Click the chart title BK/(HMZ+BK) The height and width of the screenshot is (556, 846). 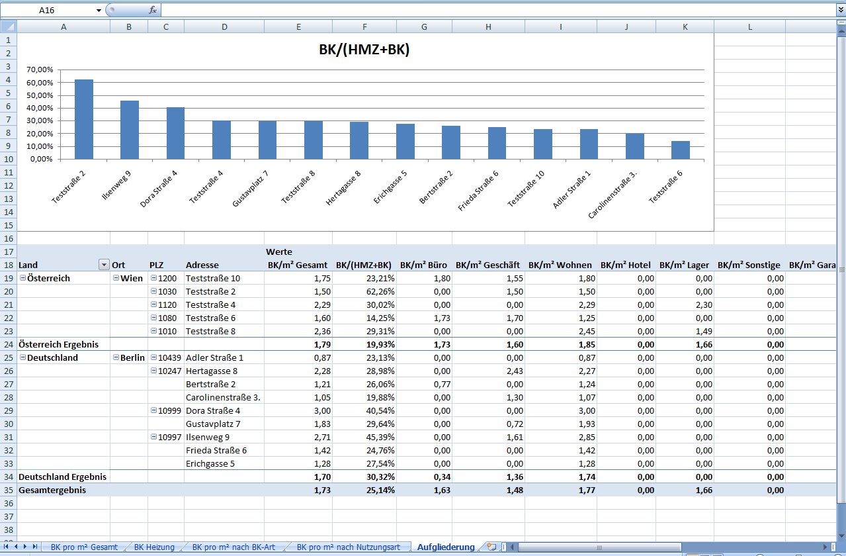[x=364, y=50]
